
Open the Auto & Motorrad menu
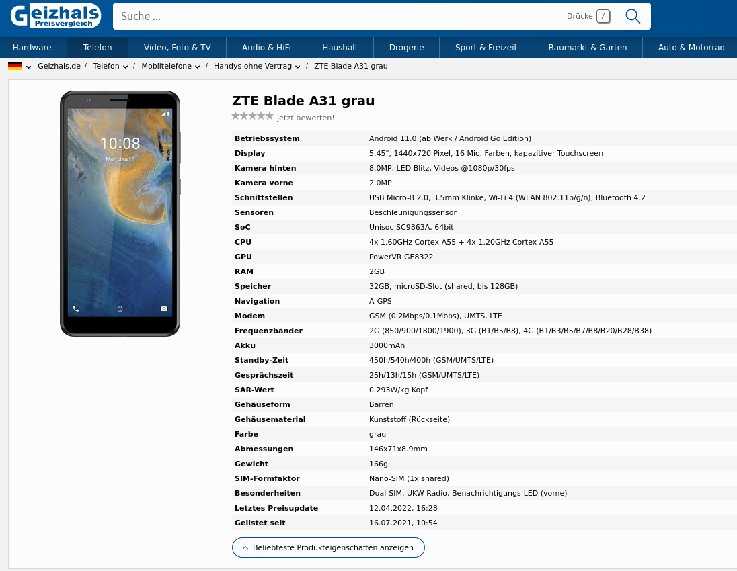(691, 48)
